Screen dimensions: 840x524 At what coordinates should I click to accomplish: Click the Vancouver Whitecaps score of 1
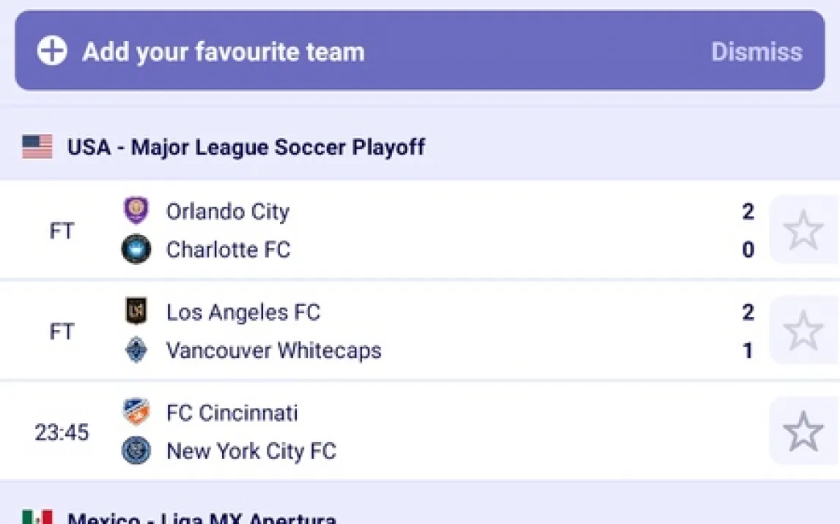click(748, 351)
